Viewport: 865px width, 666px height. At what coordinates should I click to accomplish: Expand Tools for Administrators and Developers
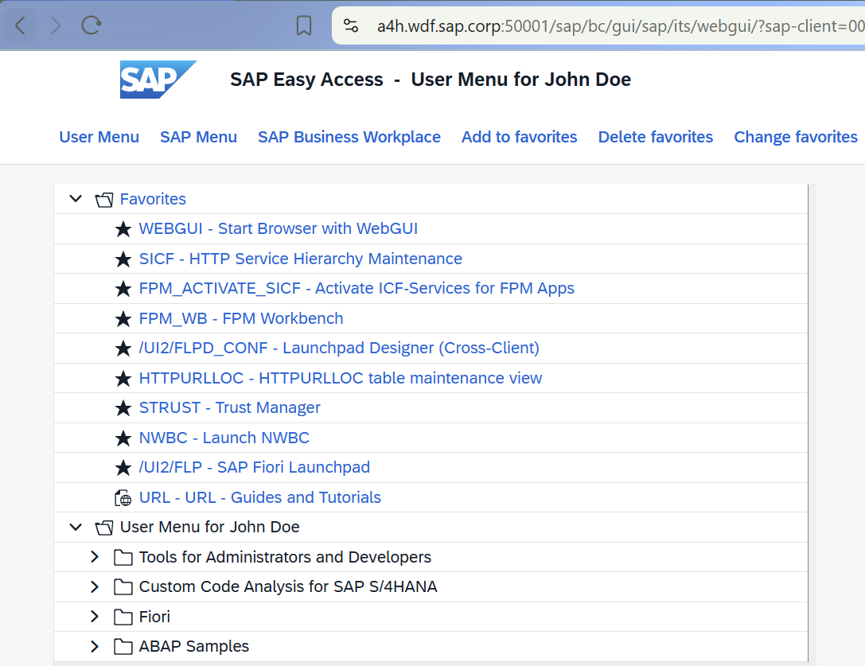95,557
